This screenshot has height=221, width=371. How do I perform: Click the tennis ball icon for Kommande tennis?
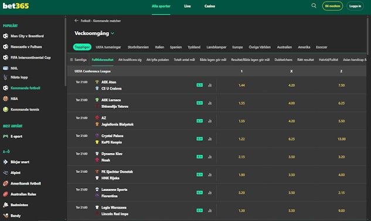5,109
